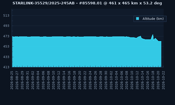This screenshot has width=175, height=105.
Task: Click the 2026-10-20 date label
Action: click(x=158, y=80)
